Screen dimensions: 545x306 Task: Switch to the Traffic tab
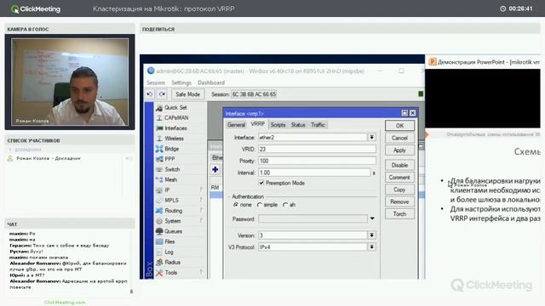[x=318, y=125]
